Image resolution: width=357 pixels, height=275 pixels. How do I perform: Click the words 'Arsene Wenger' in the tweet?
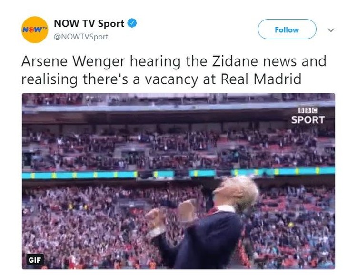coord(73,61)
